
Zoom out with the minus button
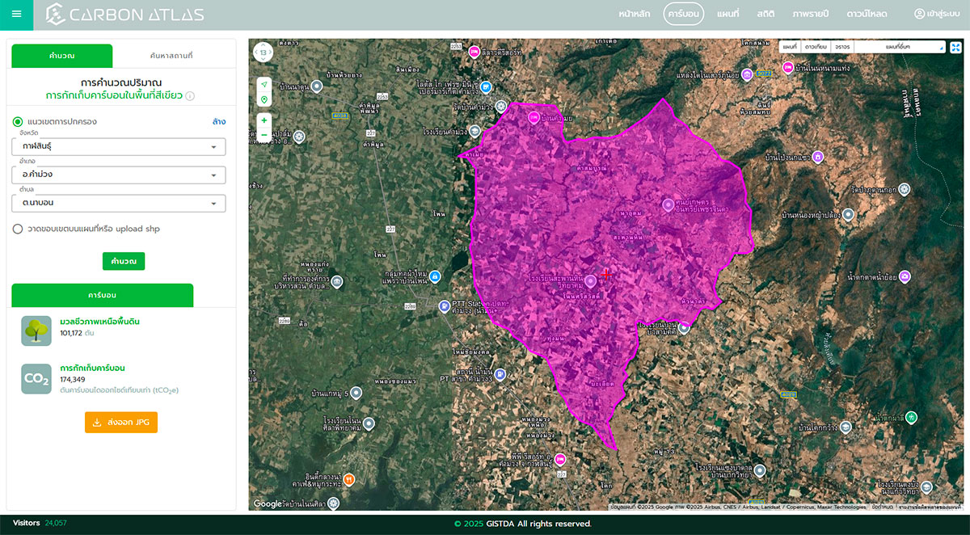pyautogui.click(x=264, y=135)
